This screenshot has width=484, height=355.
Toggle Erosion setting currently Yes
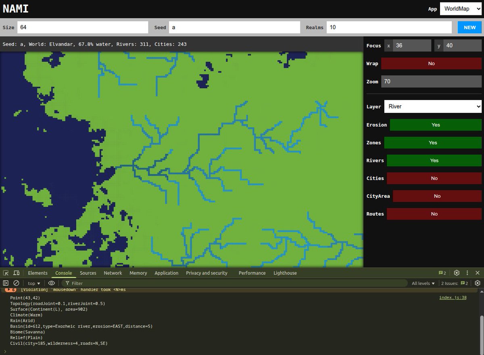tap(436, 125)
